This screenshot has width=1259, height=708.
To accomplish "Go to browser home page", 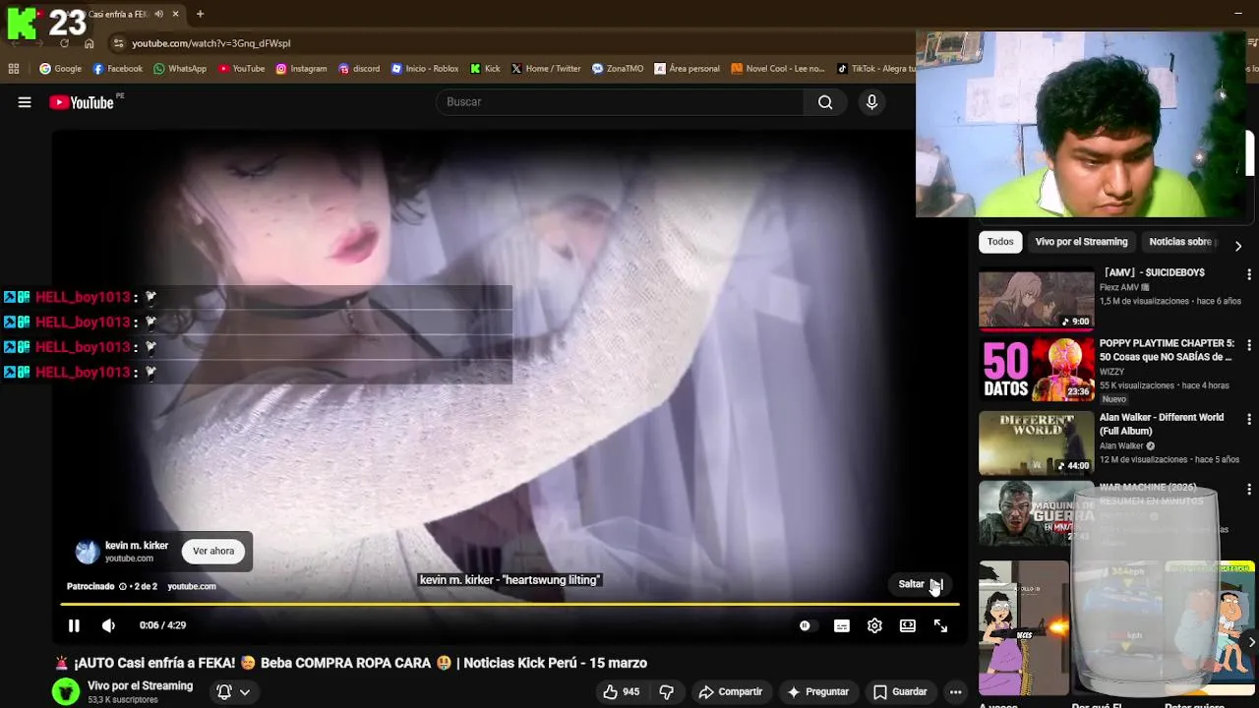I will [x=90, y=43].
